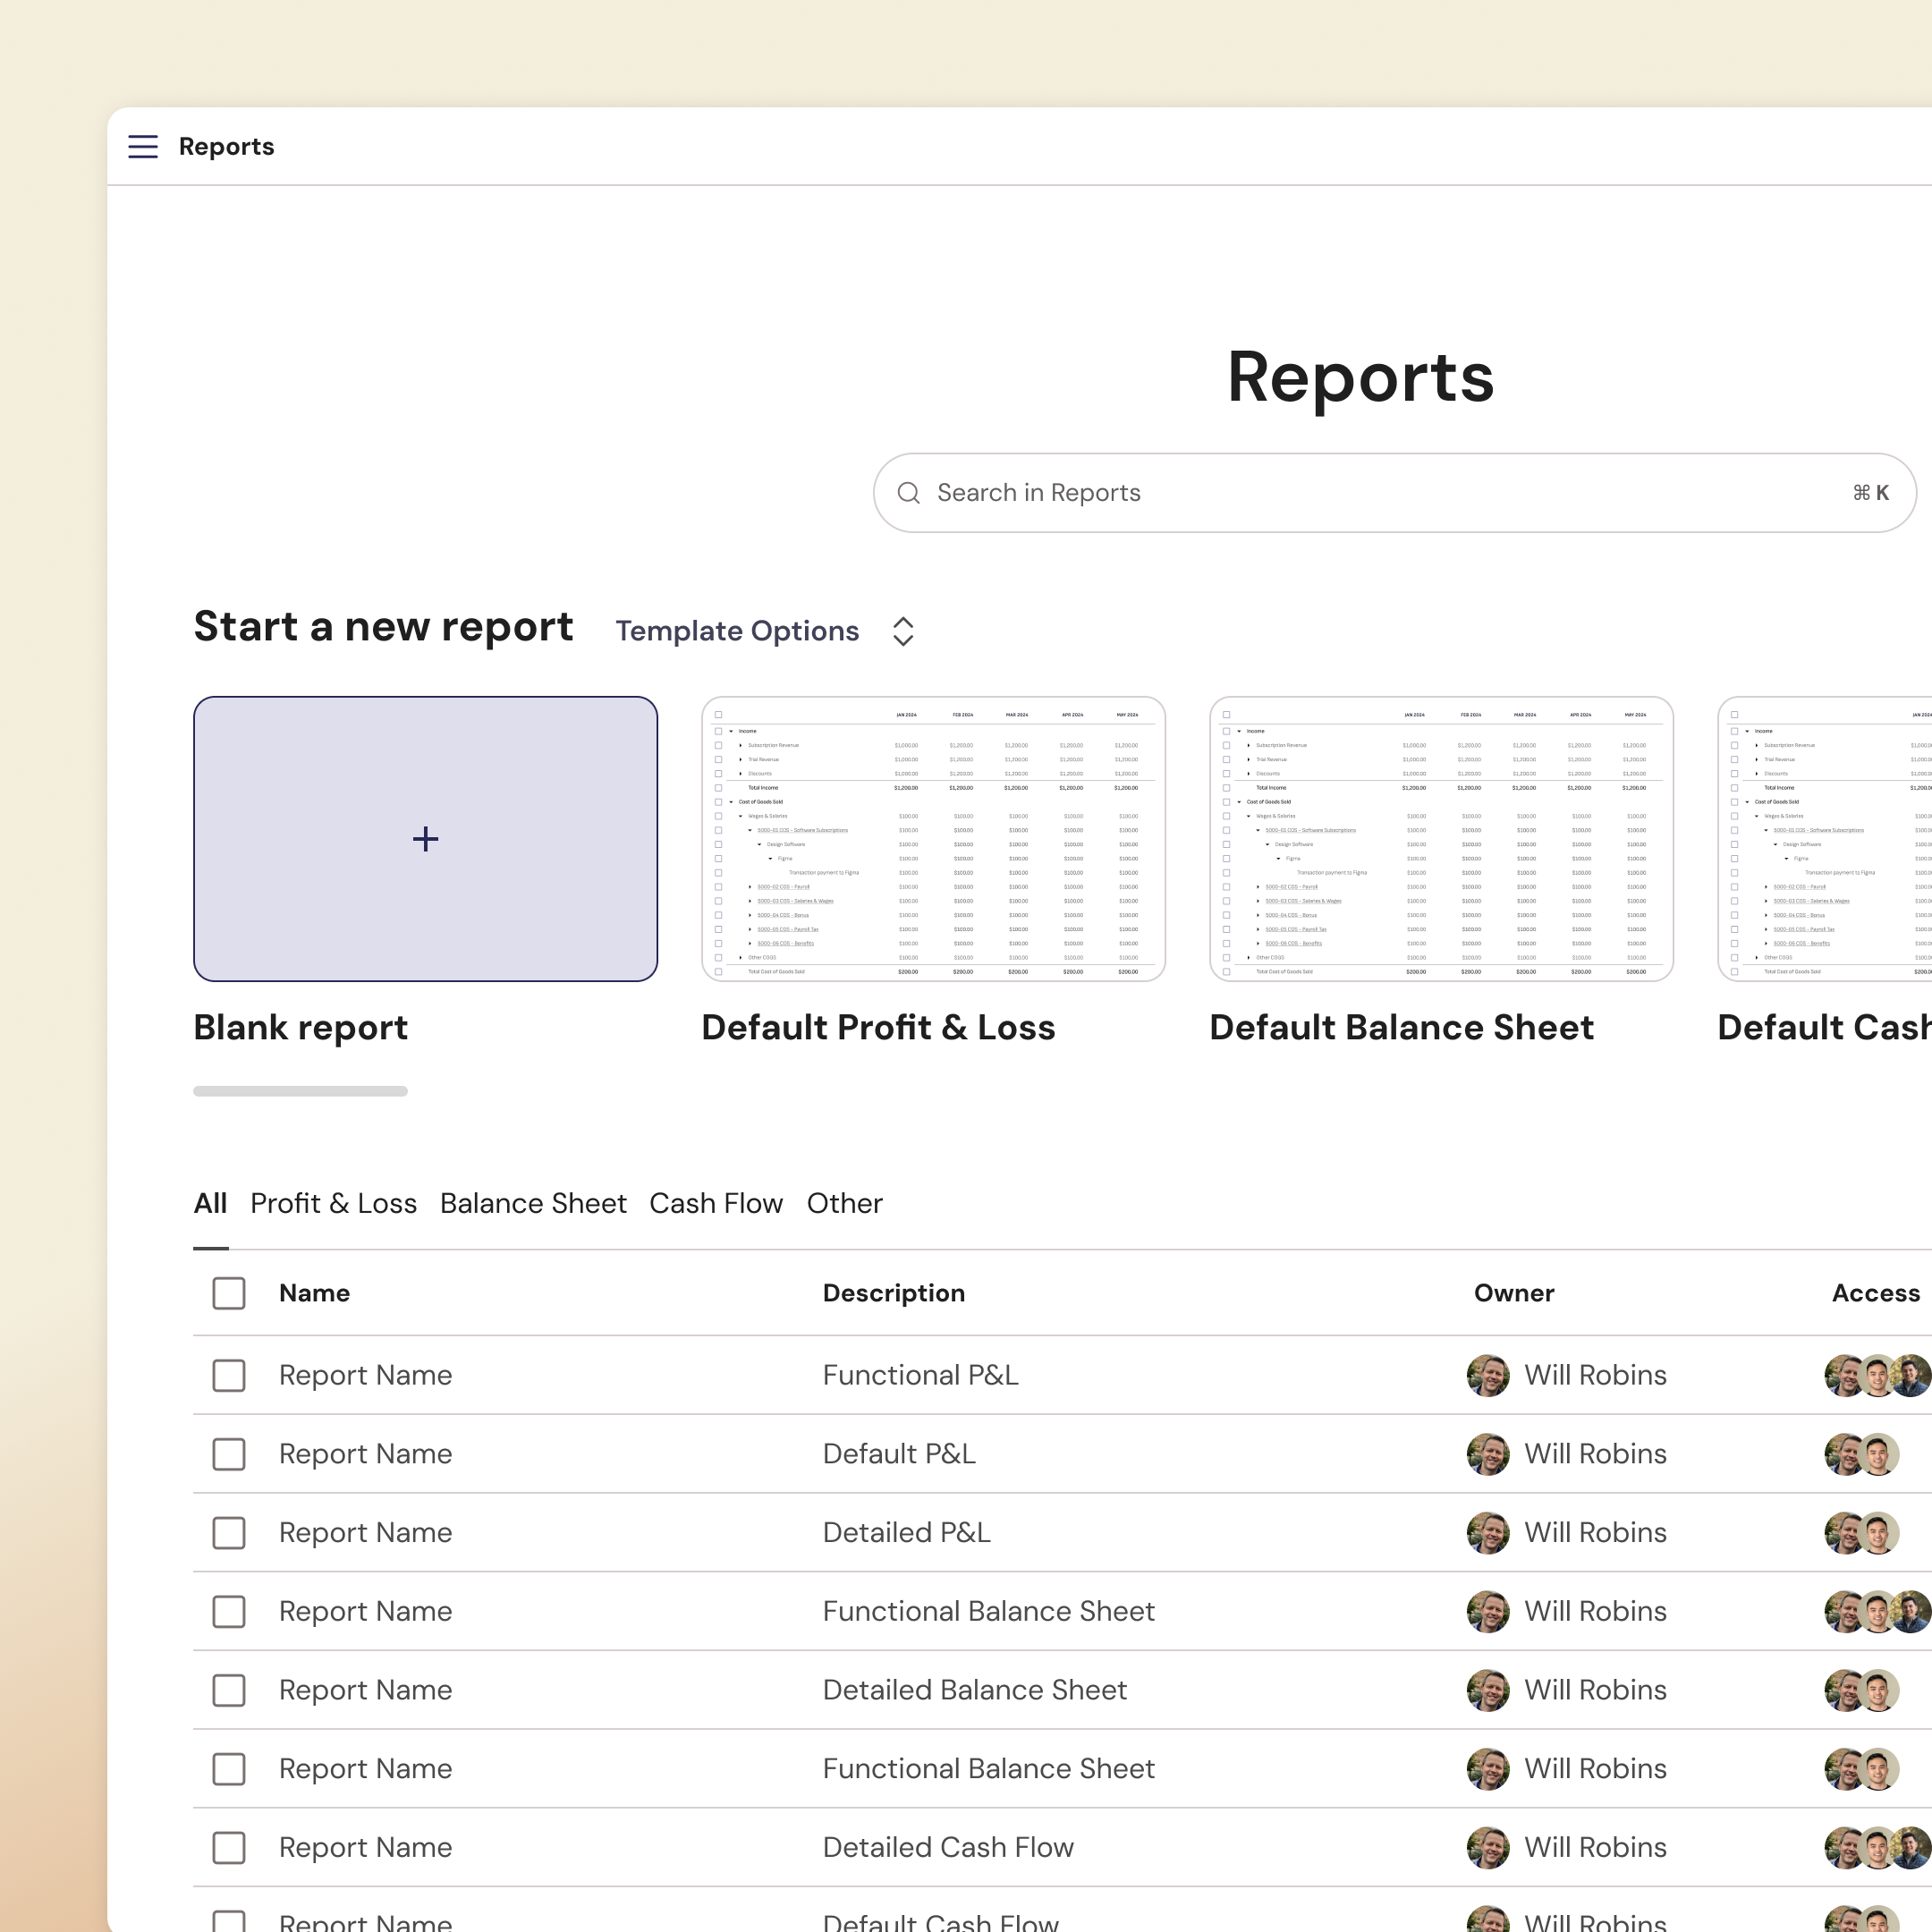The height and width of the screenshot is (1932, 1932).
Task: Switch to the Balance Sheet tab
Action: 533,1203
